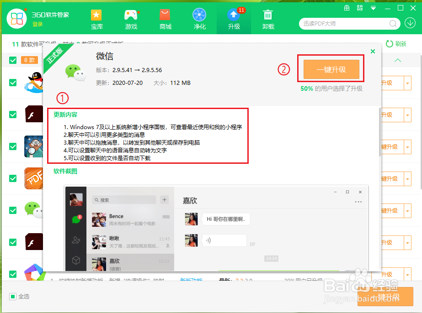This screenshot has height=313, width=422.
Task: Open upgrade dropdown for pentagon app row
Action: 407,275
